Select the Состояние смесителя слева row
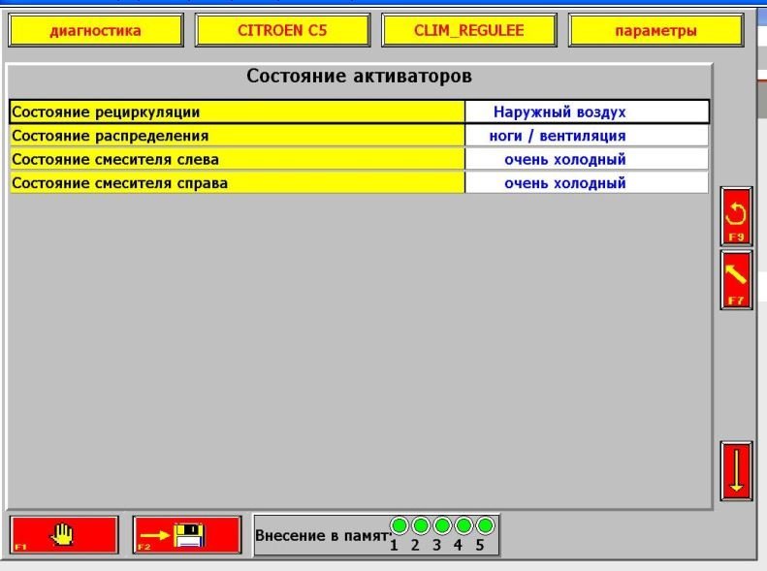Viewport: 767px width, 571px height. click(237, 159)
